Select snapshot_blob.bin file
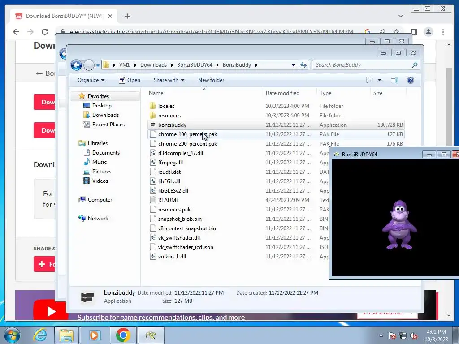459x344 pixels. [x=180, y=219]
